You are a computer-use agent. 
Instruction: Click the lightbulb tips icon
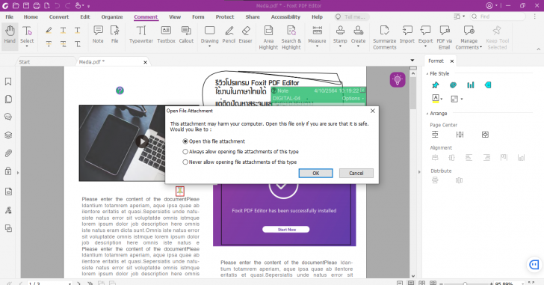pyautogui.click(x=398, y=80)
